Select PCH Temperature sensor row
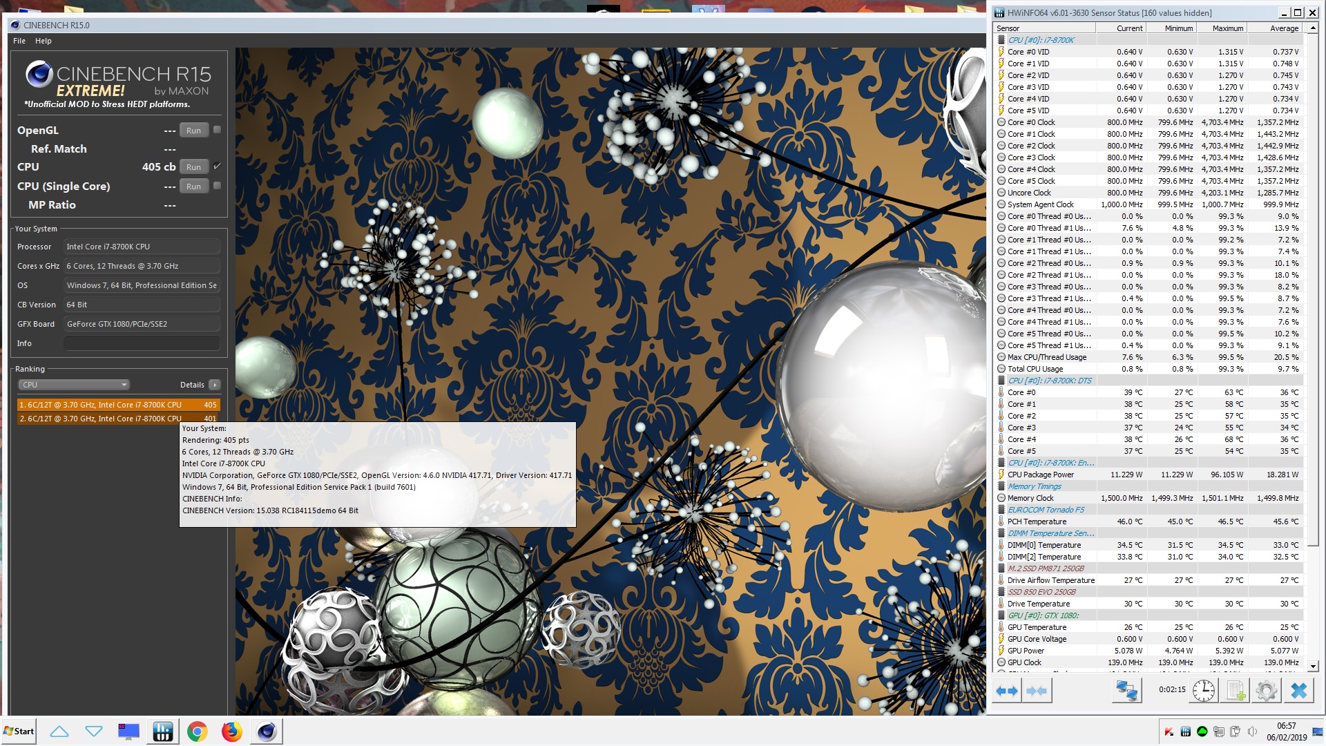Image resolution: width=1326 pixels, height=746 pixels. coord(1148,522)
